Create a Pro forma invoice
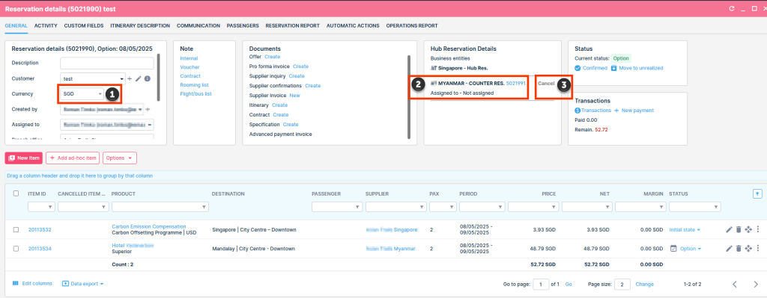767x298 pixels. pos(301,66)
